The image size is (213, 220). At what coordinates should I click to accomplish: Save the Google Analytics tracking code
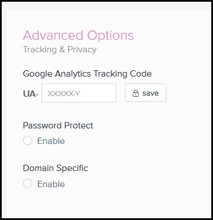pos(146,93)
